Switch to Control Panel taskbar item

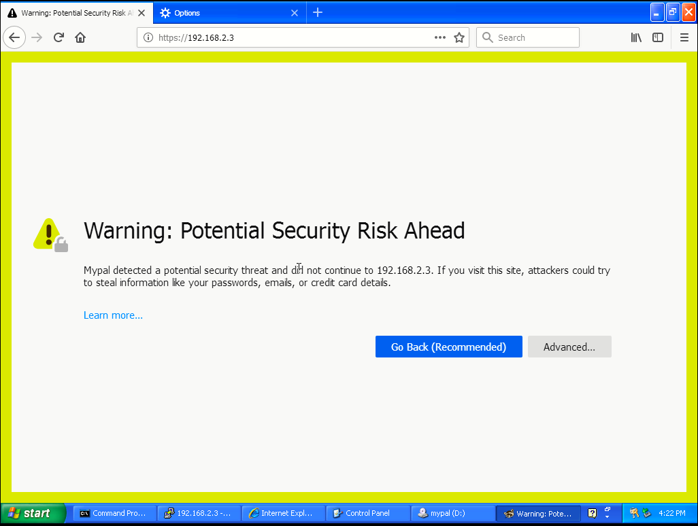367,514
